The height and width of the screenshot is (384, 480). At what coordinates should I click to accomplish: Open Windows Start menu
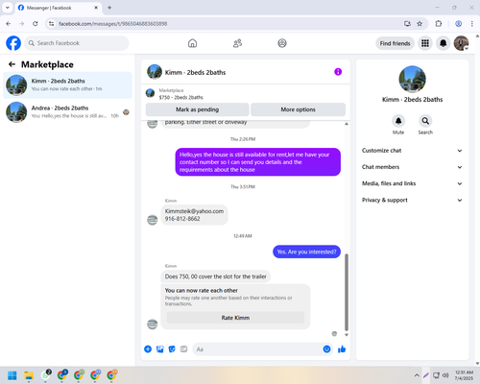[x=12, y=375]
